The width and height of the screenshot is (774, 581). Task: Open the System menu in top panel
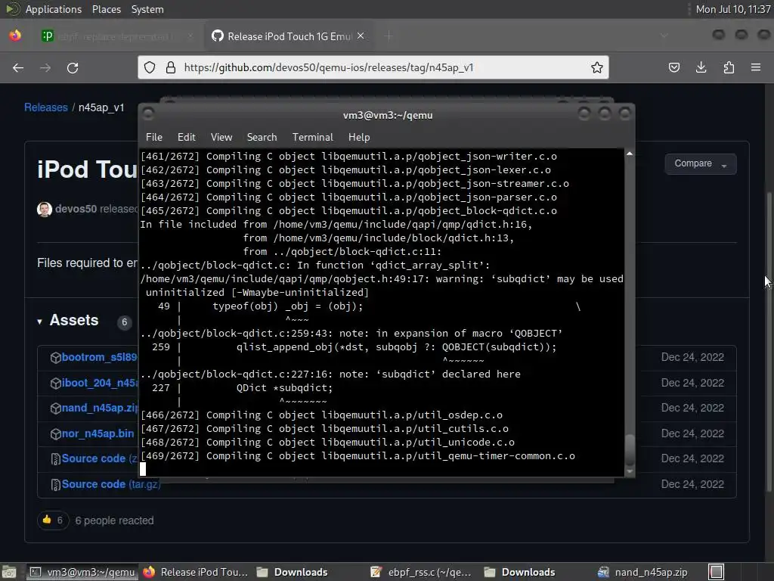[147, 9]
